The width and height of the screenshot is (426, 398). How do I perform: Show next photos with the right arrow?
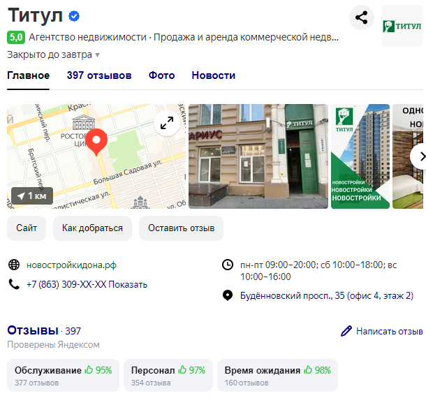point(420,156)
